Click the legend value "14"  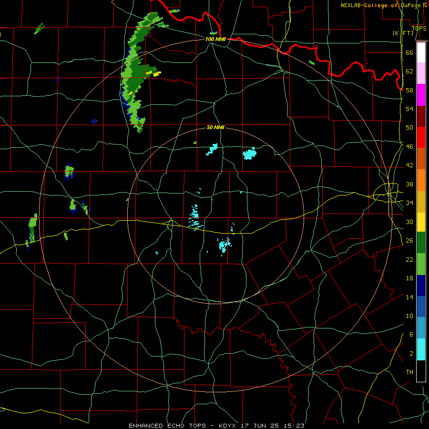(409, 297)
